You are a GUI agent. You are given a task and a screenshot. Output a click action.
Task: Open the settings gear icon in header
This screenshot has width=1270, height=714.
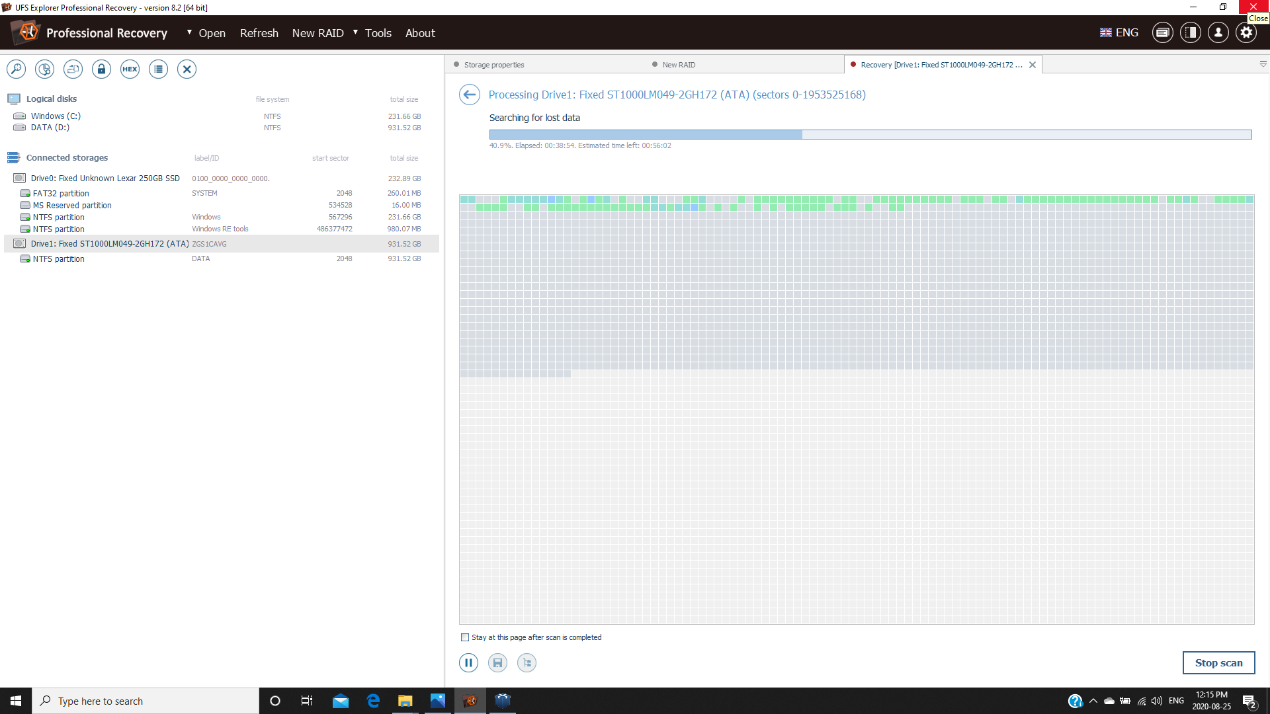click(1246, 32)
